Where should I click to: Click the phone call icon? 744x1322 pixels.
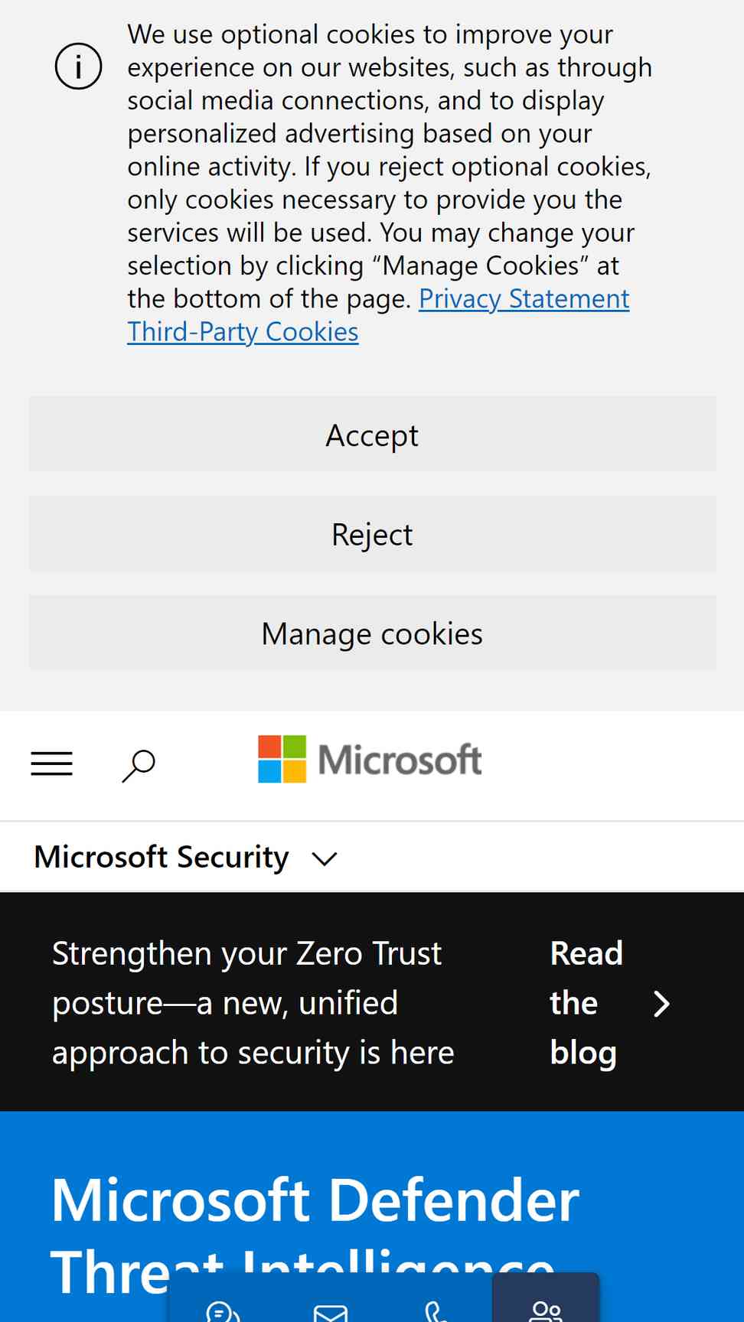point(436,1311)
